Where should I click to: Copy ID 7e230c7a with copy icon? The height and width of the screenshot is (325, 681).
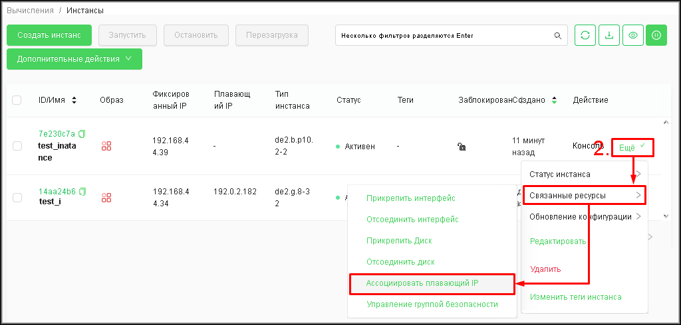pyautogui.click(x=82, y=133)
